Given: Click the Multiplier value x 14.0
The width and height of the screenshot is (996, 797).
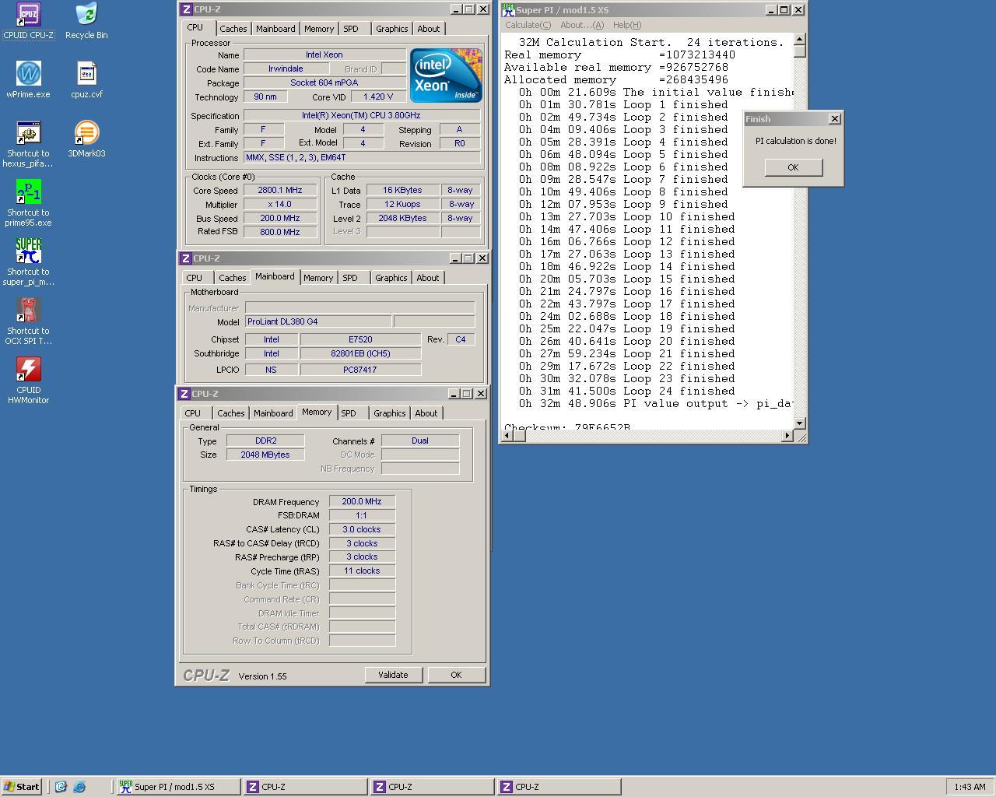Looking at the screenshot, I should pyautogui.click(x=280, y=204).
